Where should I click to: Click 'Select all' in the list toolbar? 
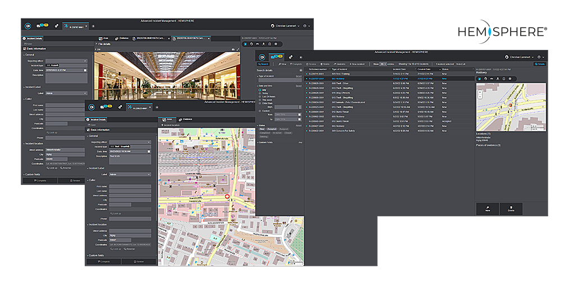coord(461,64)
